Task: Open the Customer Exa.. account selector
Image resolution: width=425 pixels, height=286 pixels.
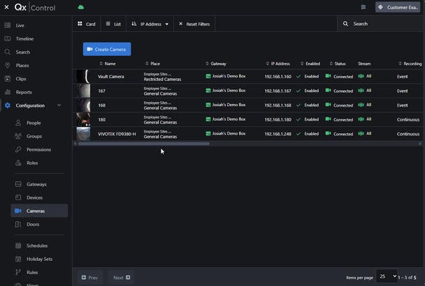Action: (x=398, y=7)
